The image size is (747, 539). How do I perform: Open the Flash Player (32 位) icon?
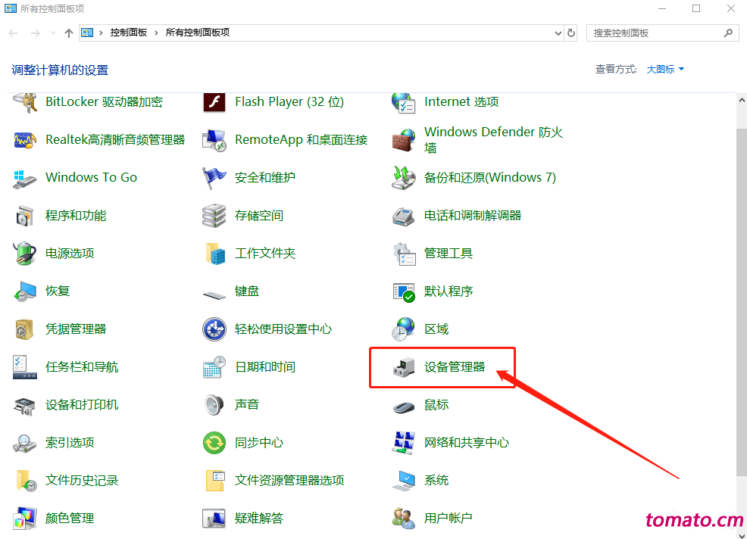click(x=214, y=102)
